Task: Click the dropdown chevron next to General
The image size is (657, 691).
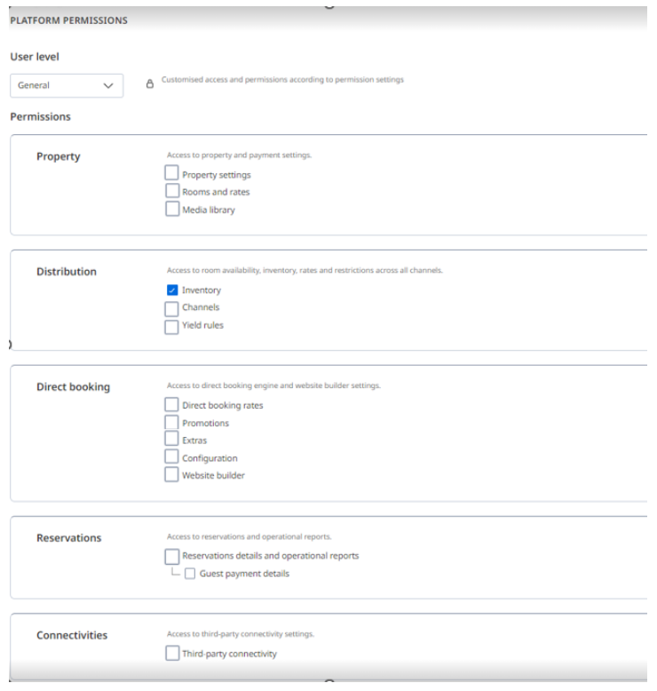Action: coord(109,85)
